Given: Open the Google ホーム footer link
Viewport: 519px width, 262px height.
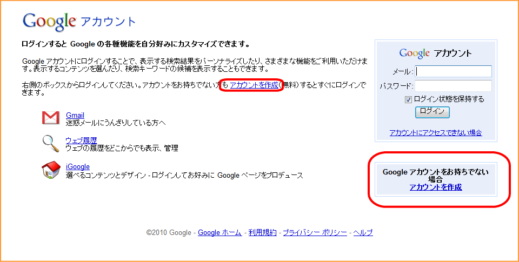Looking at the screenshot, I should coord(220,232).
